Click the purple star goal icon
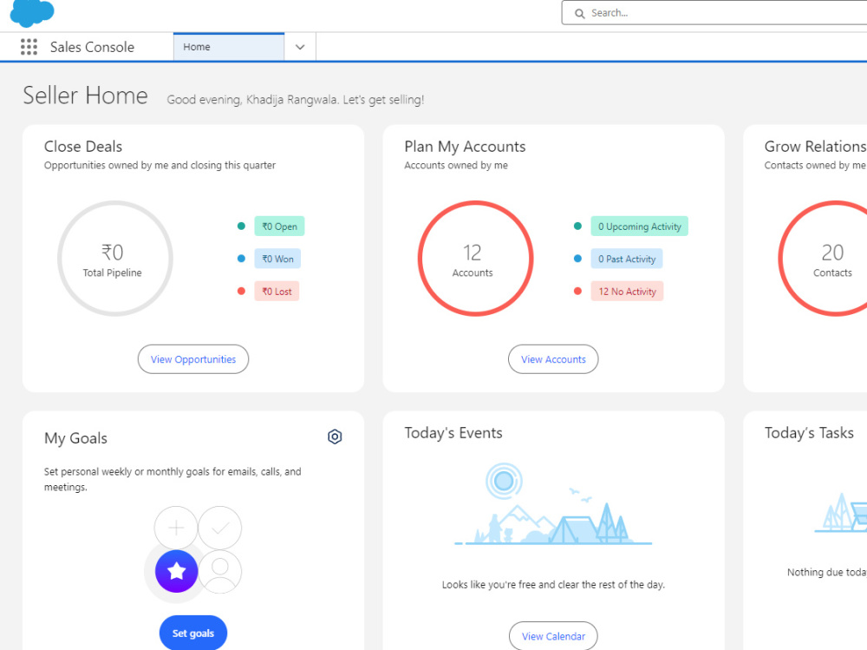 176,571
